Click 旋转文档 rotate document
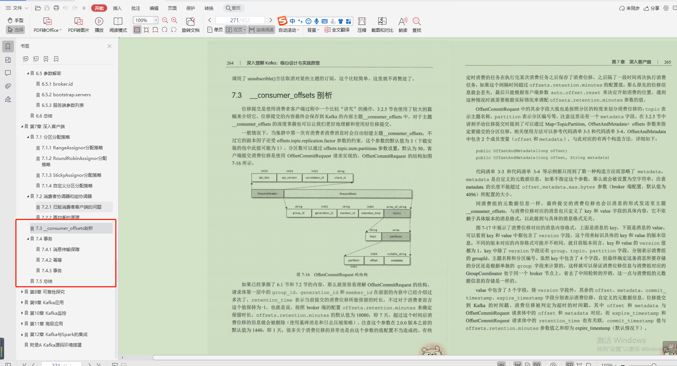677x366 pixels. [190, 25]
